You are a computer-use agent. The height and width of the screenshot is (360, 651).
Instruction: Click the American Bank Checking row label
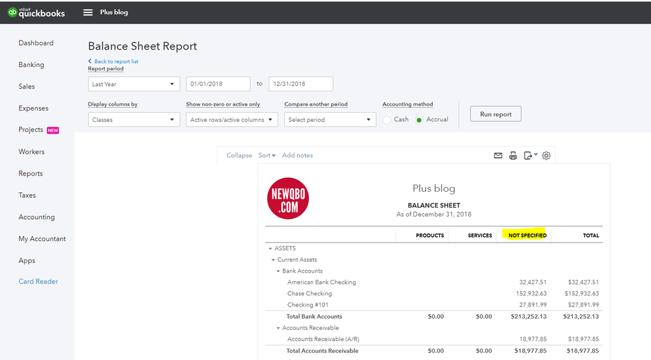pos(322,282)
